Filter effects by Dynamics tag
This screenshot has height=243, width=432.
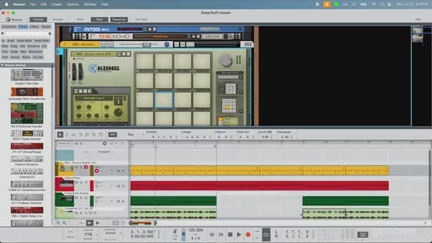[x=33, y=47]
